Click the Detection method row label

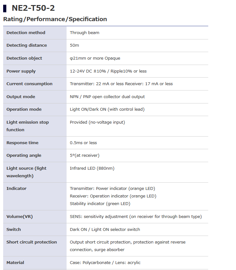click(x=26, y=33)
